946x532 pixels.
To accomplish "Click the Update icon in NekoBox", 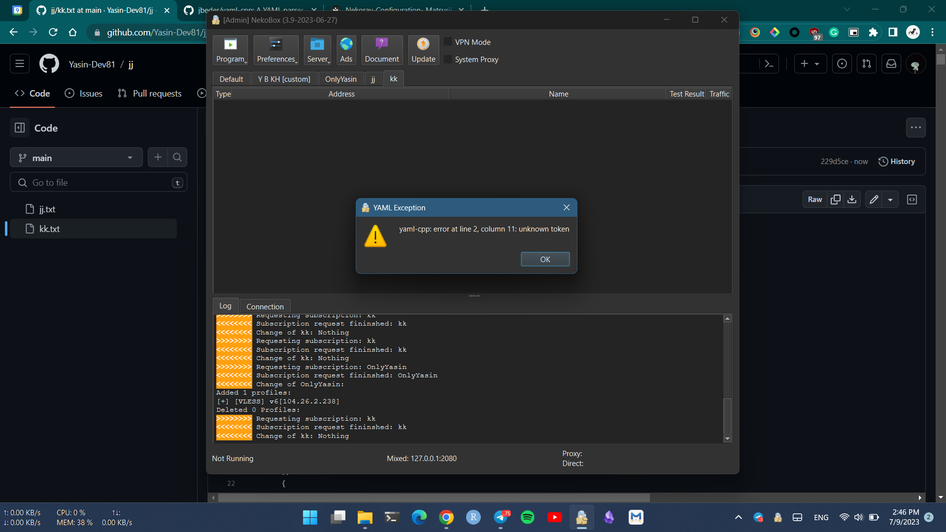I will (423, 50).
